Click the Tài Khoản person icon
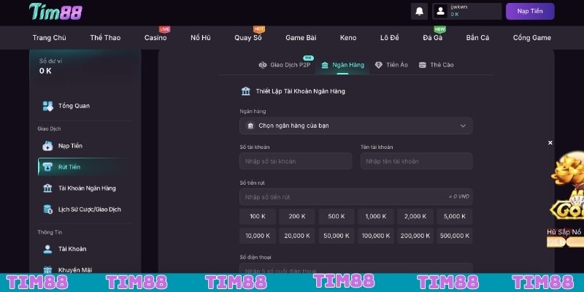The width and height of the screenshot is (584, 292). 47,249
